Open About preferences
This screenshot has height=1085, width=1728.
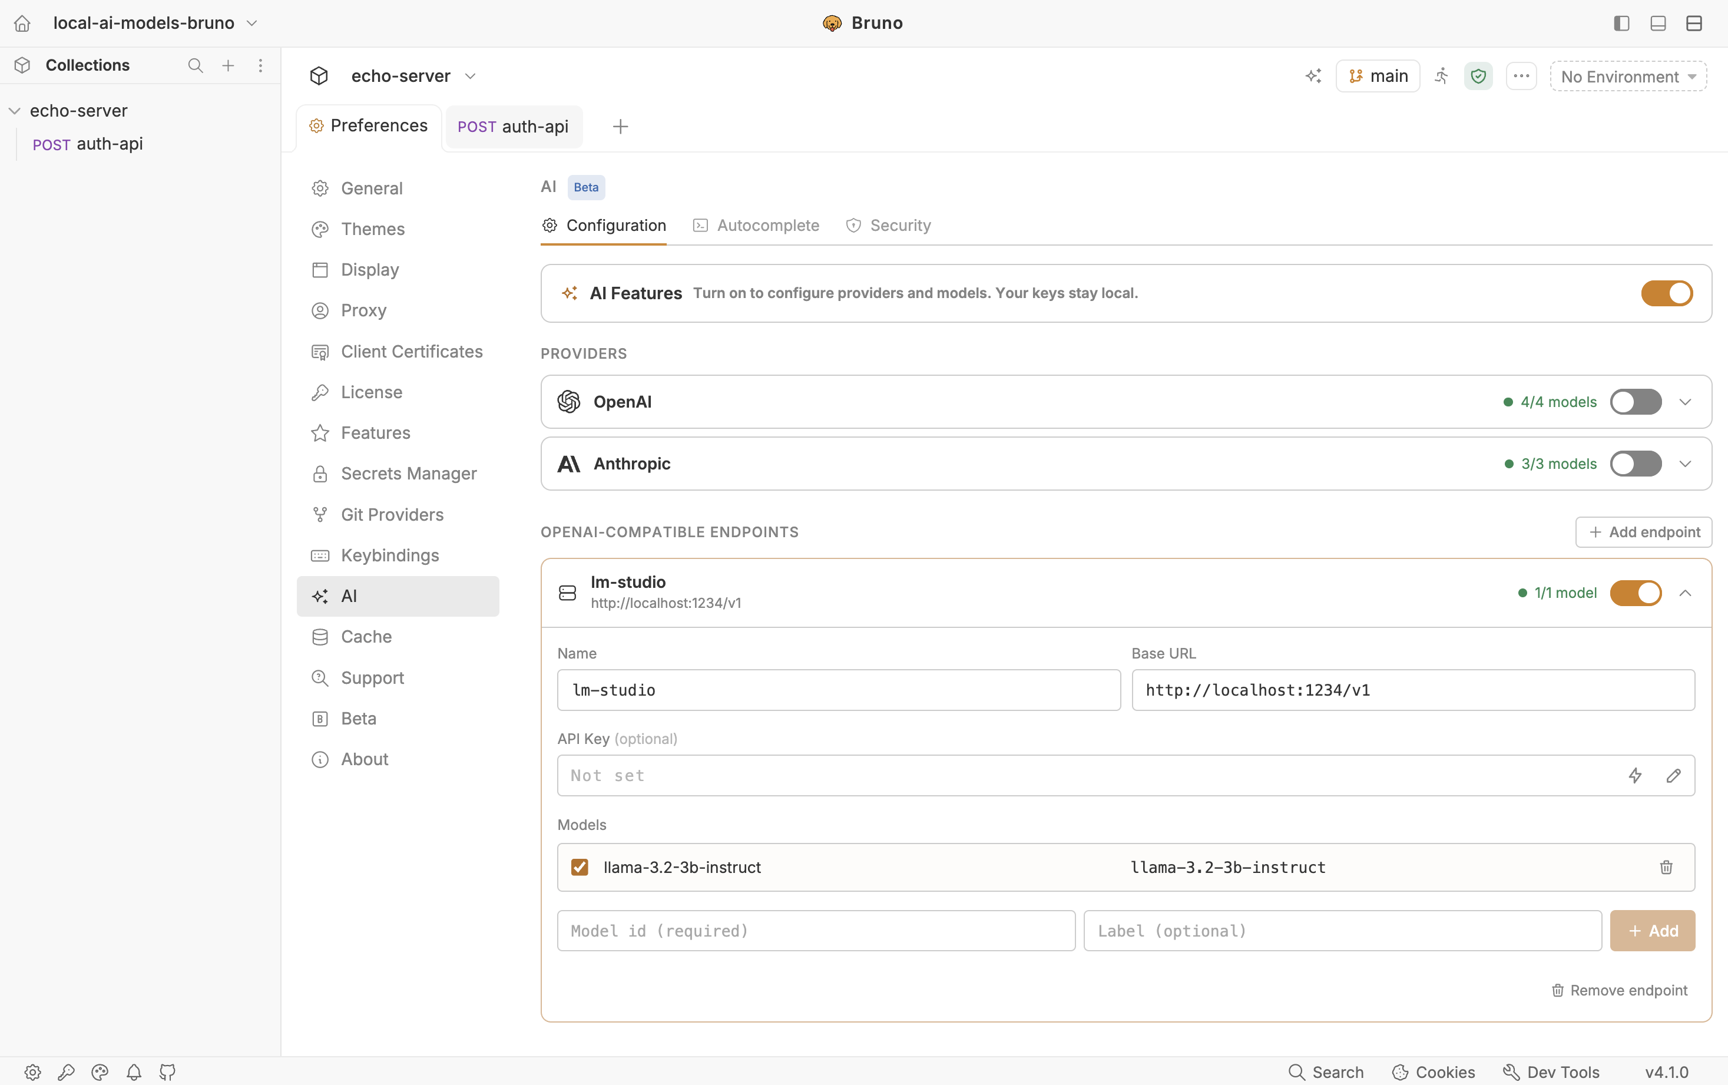tap(398, 759)
